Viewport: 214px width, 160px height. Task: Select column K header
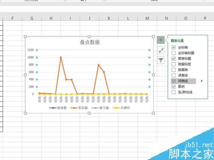[109, 18]
